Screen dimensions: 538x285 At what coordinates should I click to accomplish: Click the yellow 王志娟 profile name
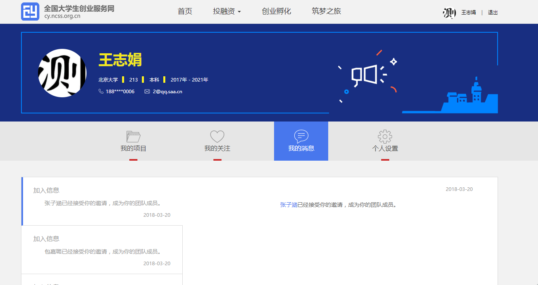(x=120, y=60)
